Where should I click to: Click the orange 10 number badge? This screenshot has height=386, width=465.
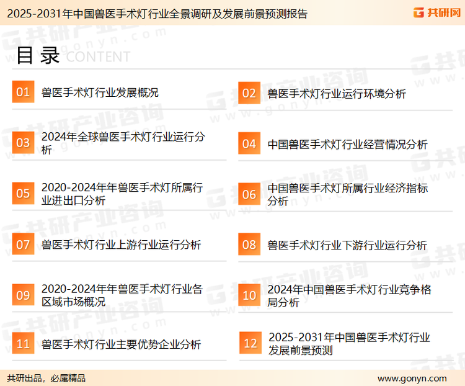coord(249,295)
